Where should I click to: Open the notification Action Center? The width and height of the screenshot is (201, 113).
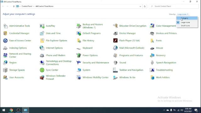click(x=196, y=110)
